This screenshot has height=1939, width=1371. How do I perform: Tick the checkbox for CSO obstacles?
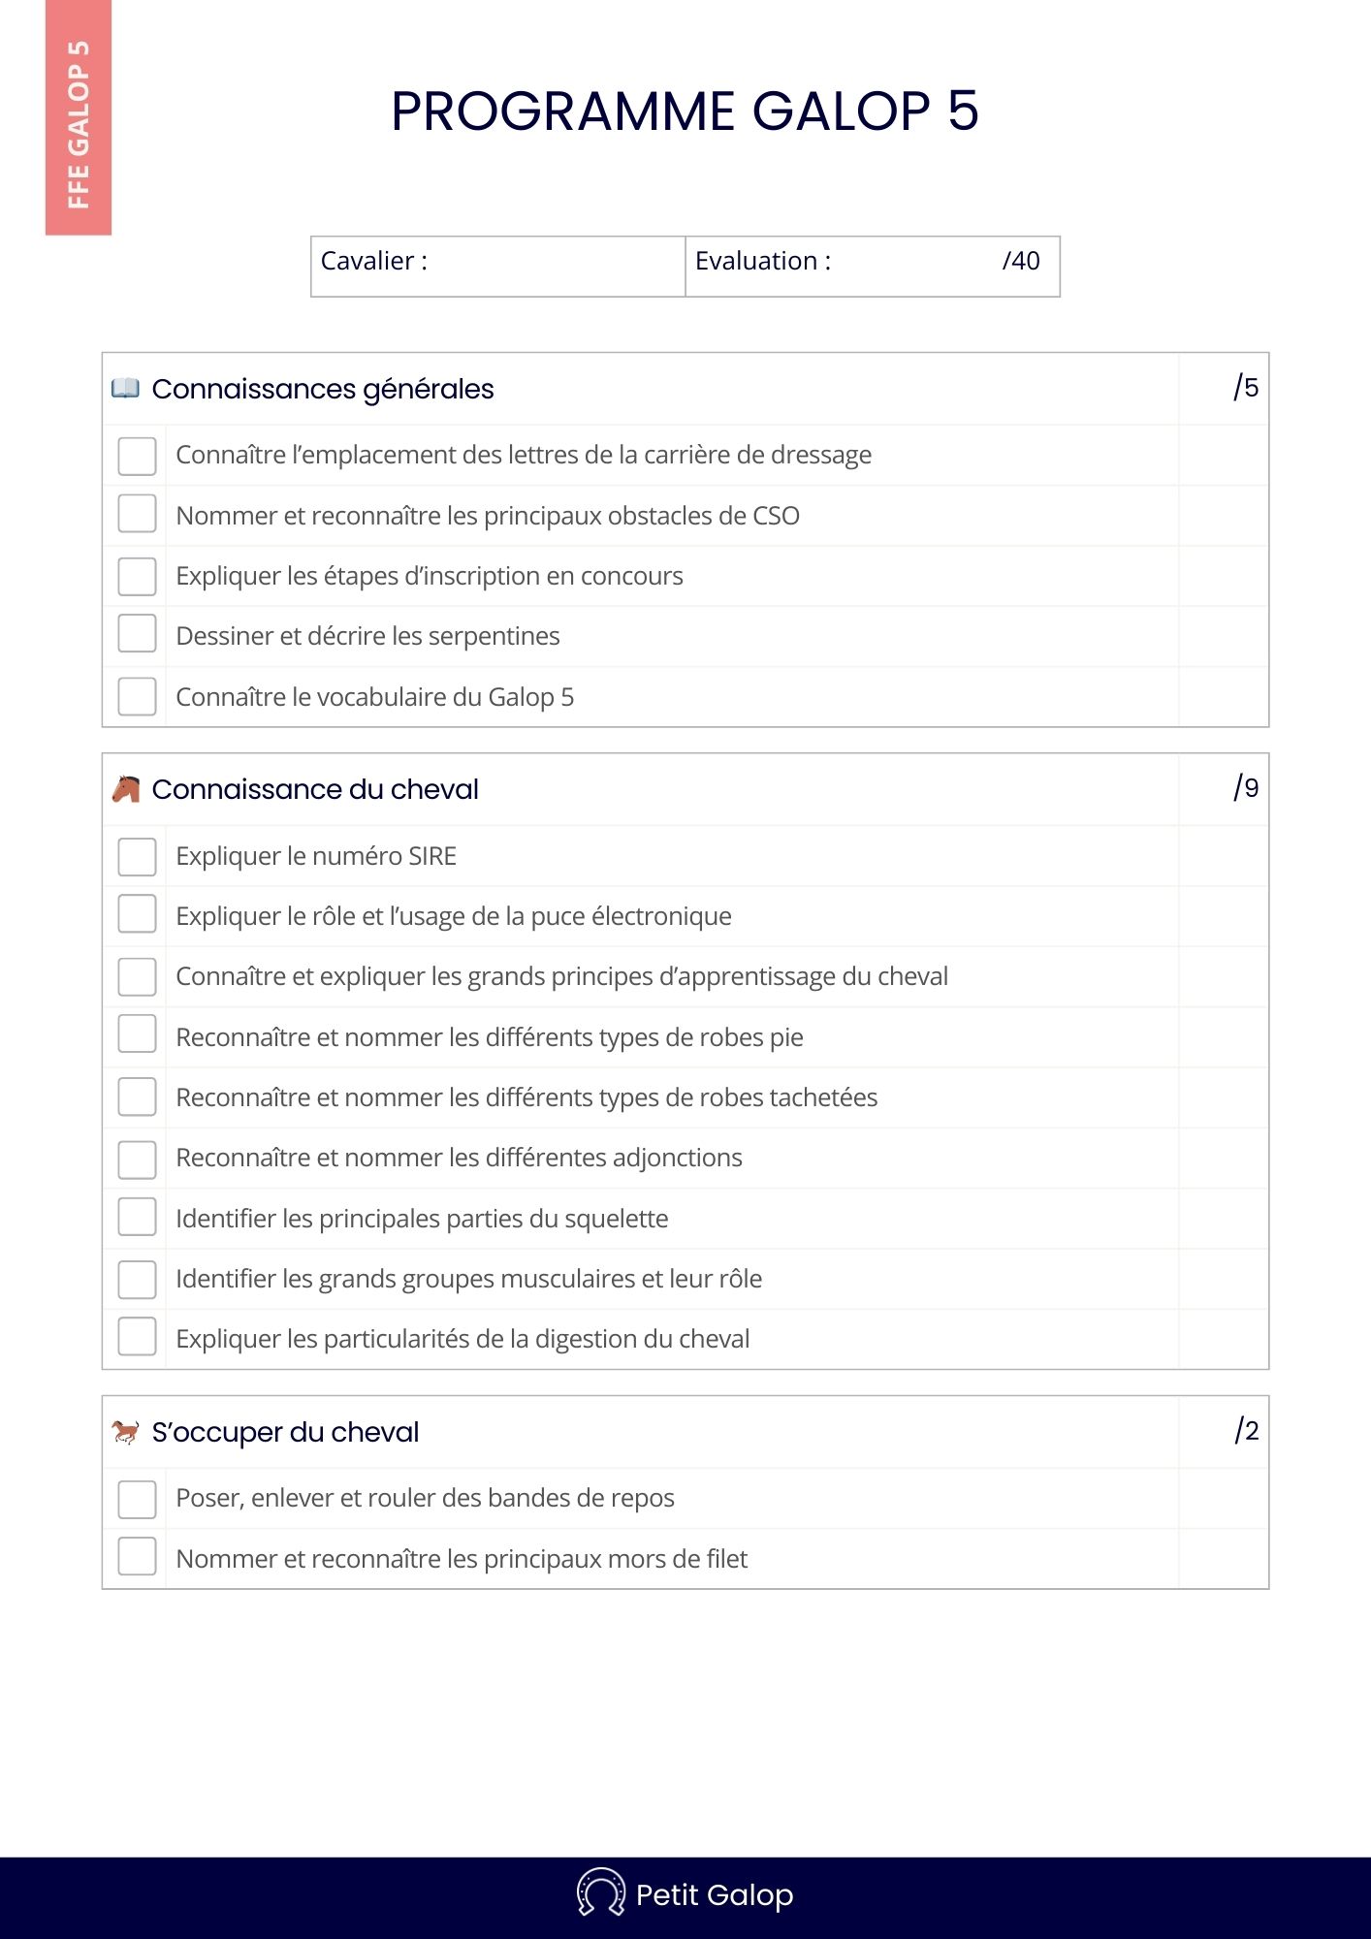(x=137, y=514)
